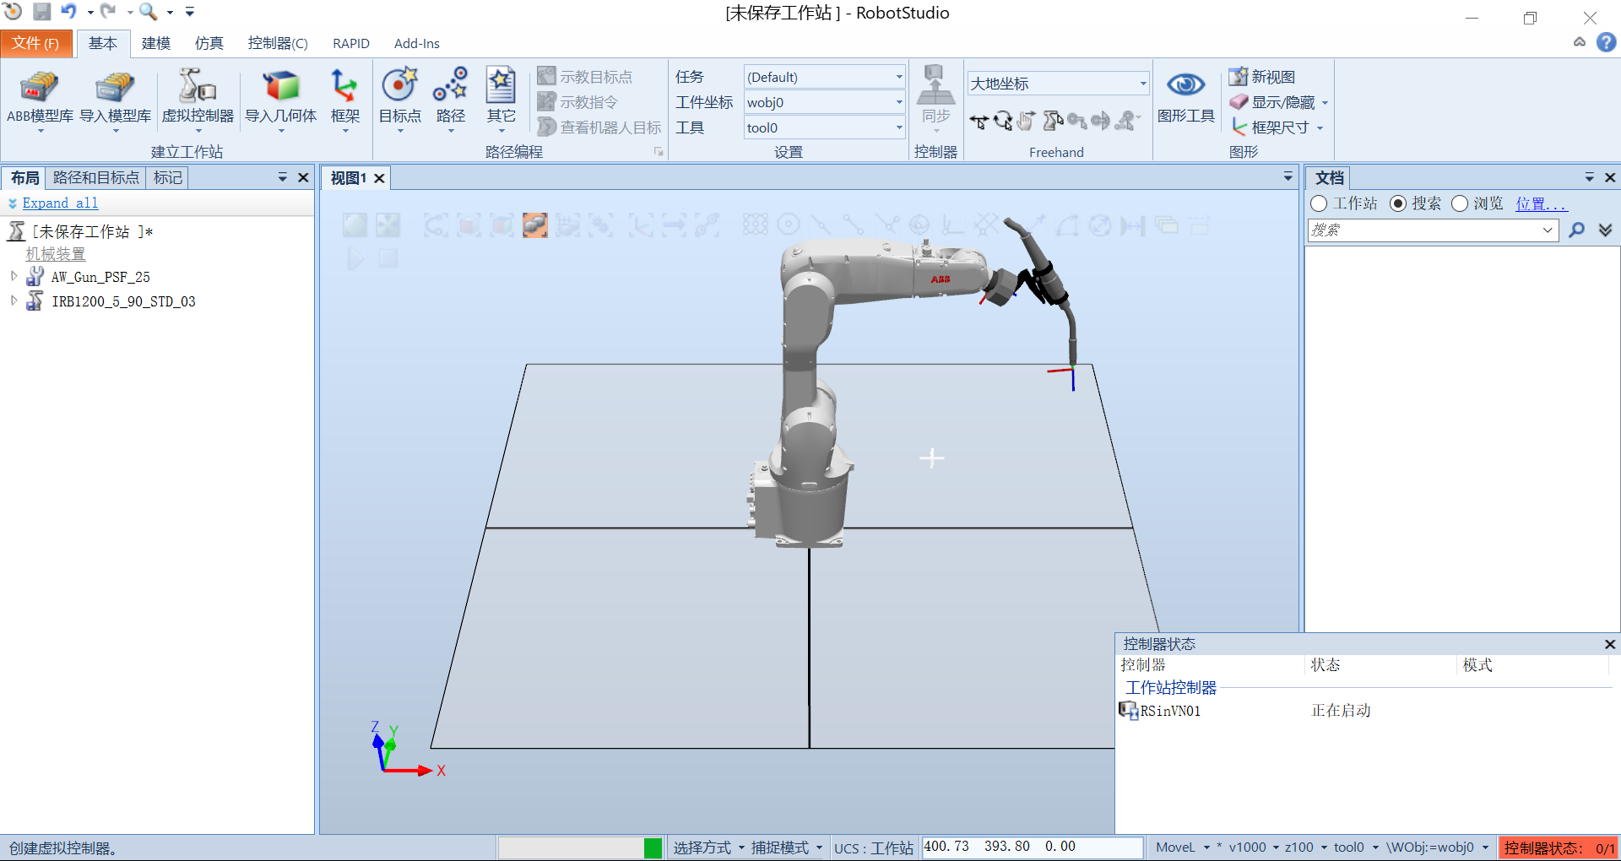Click the save disk icon in title bar

41,11
